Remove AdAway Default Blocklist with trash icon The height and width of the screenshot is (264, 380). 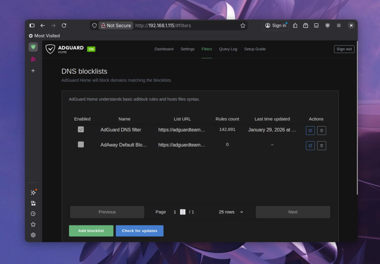321,146
